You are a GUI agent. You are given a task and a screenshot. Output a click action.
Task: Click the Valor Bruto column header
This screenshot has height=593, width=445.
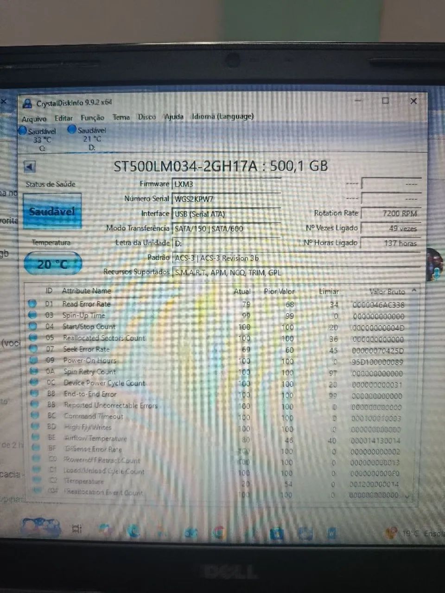pos(387,291)
